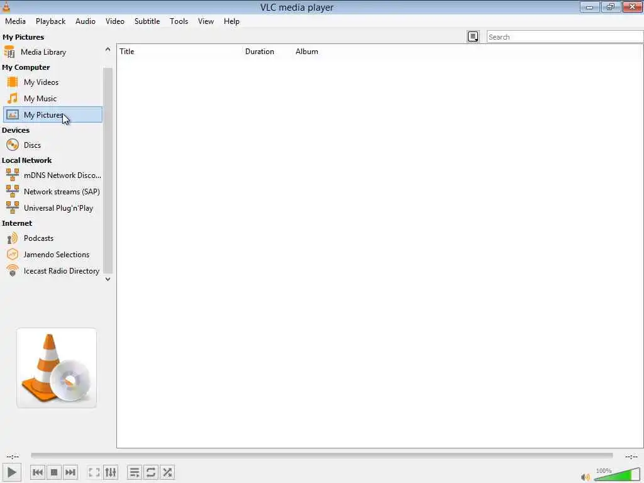Sort playlist by Album column
This screenshot has width=644, height=483.
point(307,52)
